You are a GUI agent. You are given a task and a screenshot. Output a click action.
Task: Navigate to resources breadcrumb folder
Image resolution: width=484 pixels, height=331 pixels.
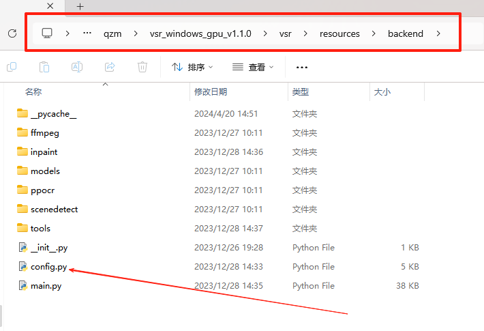pos(339,33)
